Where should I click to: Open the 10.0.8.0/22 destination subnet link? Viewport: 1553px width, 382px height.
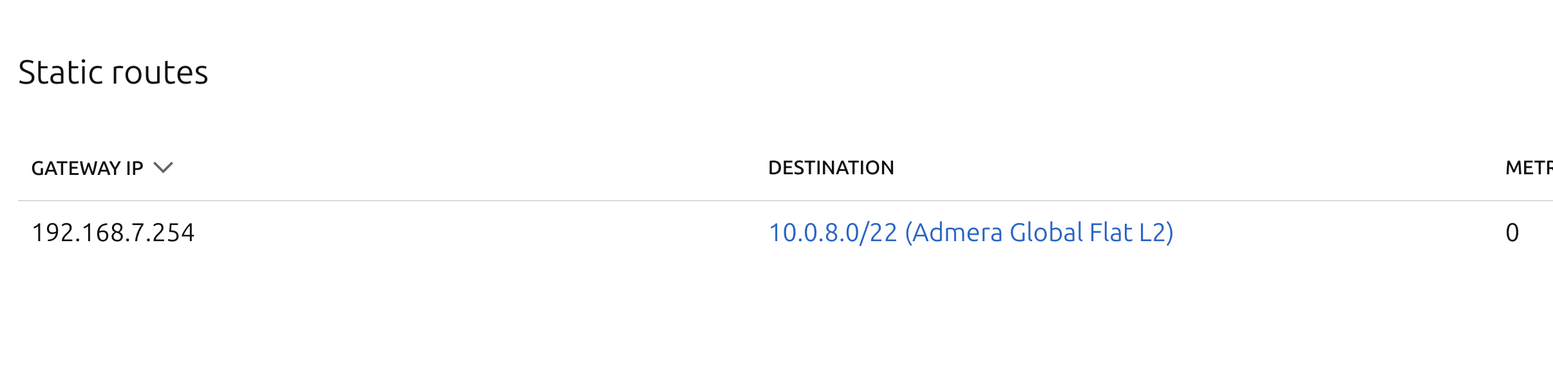(970, 233)
